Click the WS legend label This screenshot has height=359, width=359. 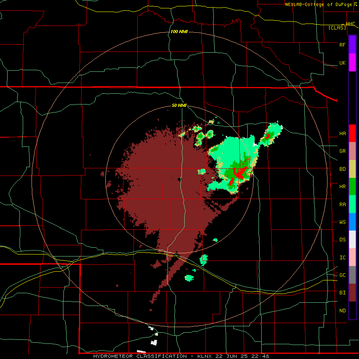point(342,222)
